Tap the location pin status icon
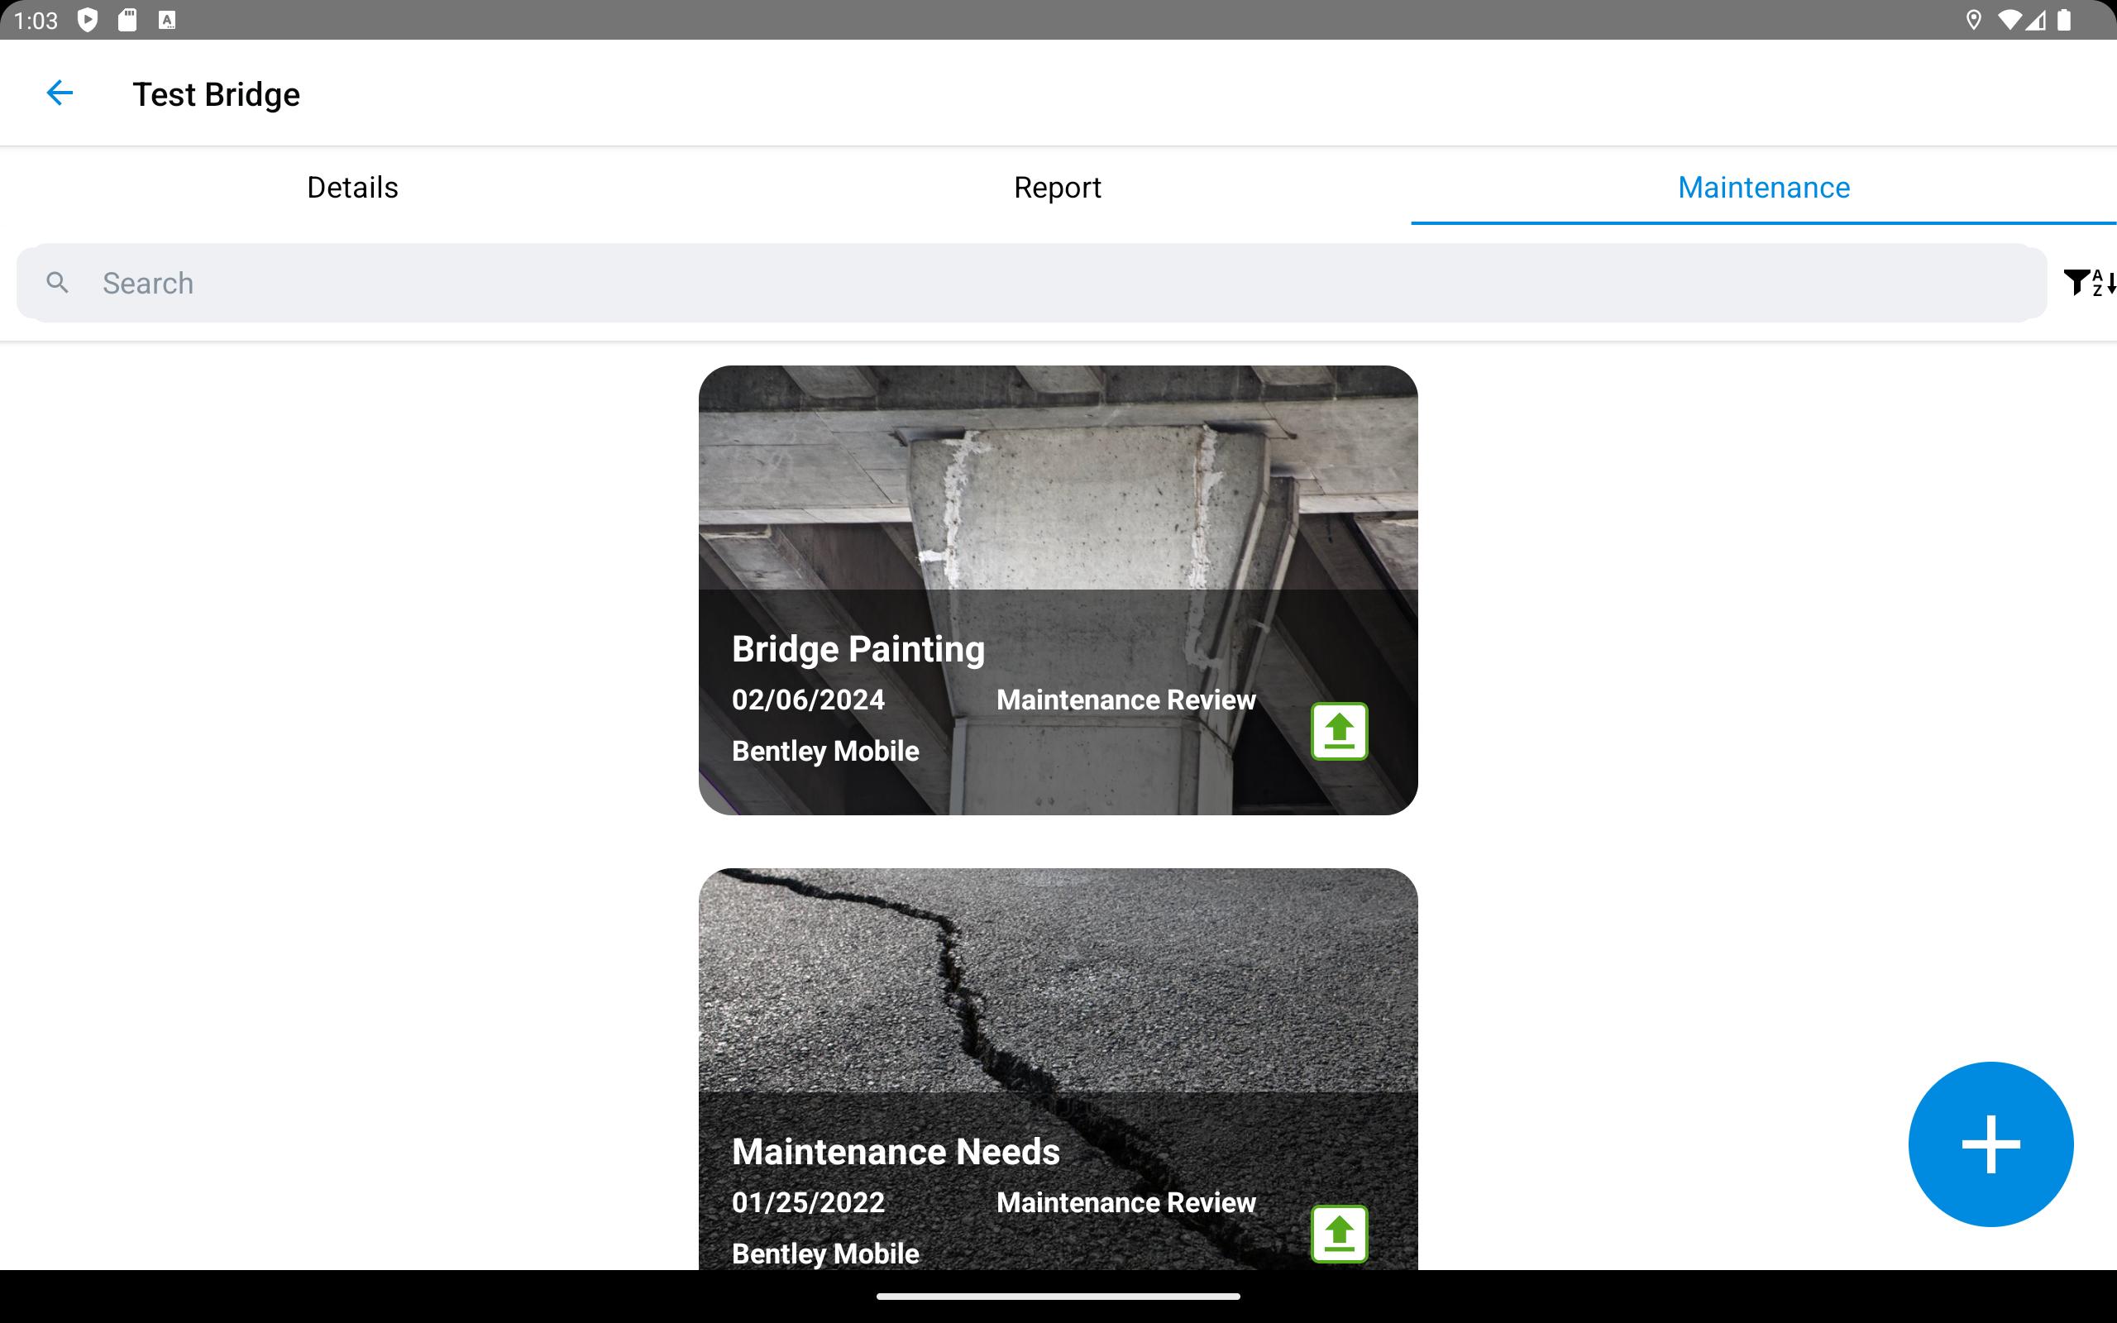The width and height of the screenshot is (2117, 1323). (1974, 20)
